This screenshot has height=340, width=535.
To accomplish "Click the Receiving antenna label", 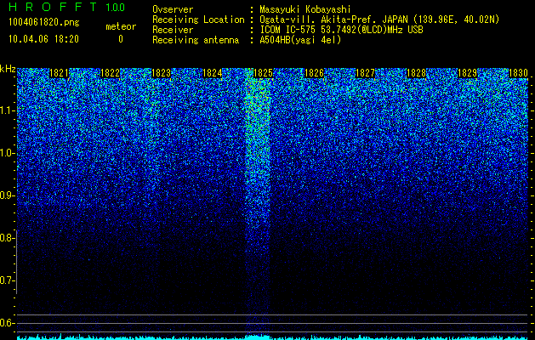I will coord(196,40).
